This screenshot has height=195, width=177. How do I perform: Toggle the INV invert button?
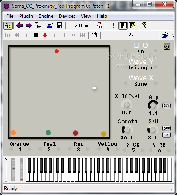click(166, 106)
